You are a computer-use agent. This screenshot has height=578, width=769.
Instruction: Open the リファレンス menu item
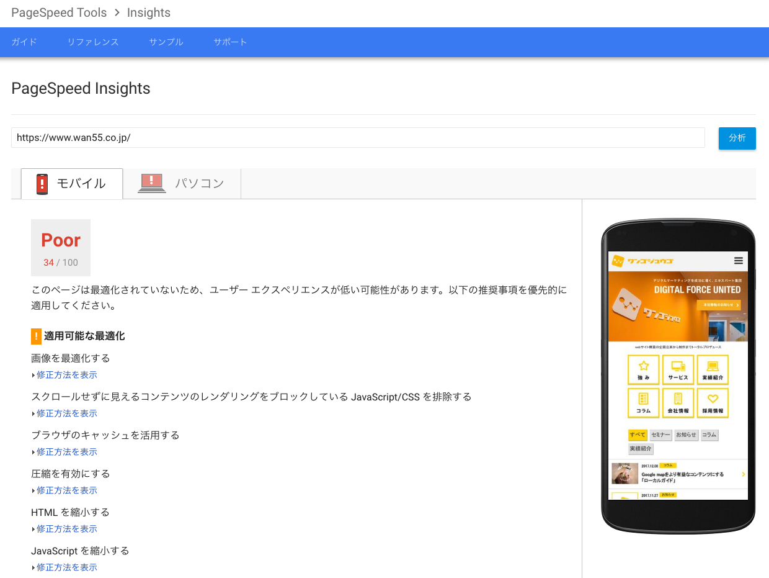click(93, 42)
